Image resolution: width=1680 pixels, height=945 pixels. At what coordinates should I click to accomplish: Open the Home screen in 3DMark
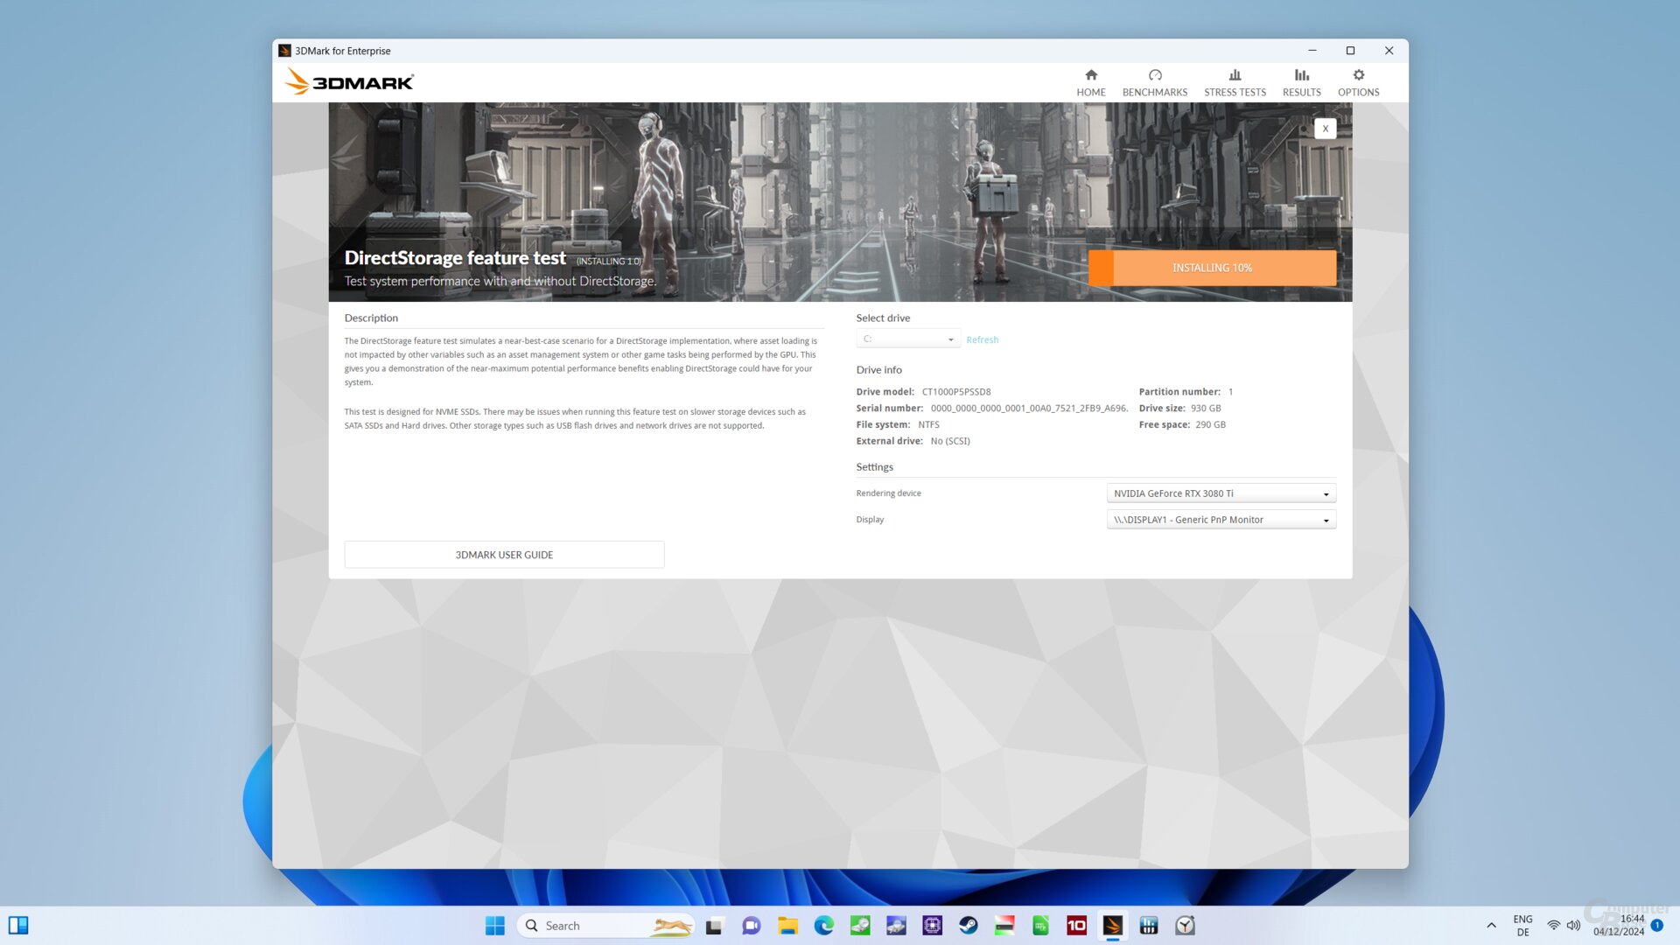click(x=1090, y=82)
